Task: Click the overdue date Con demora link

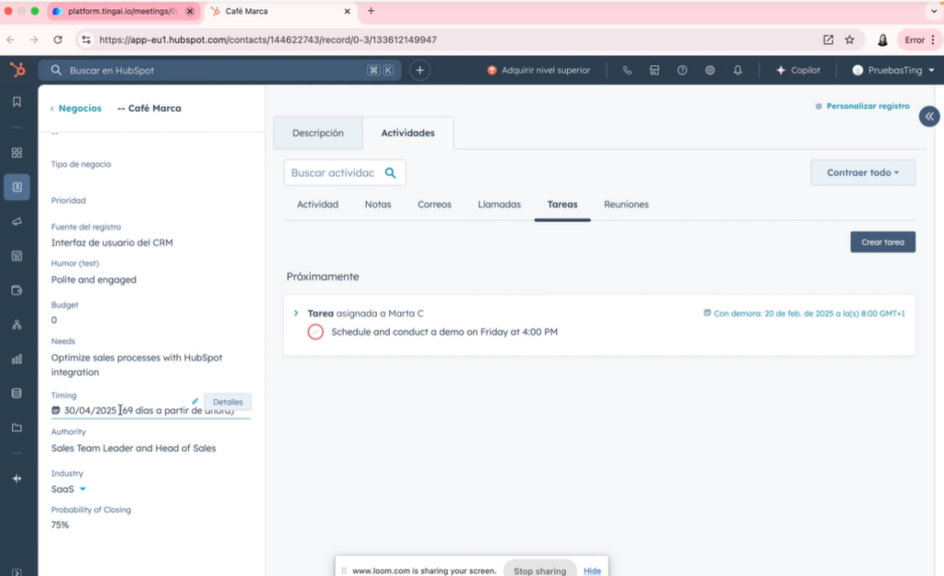Action: 804,313
